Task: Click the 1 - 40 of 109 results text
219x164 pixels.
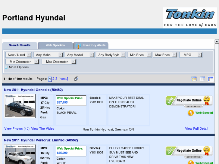Action: click(x=18, y=79)
